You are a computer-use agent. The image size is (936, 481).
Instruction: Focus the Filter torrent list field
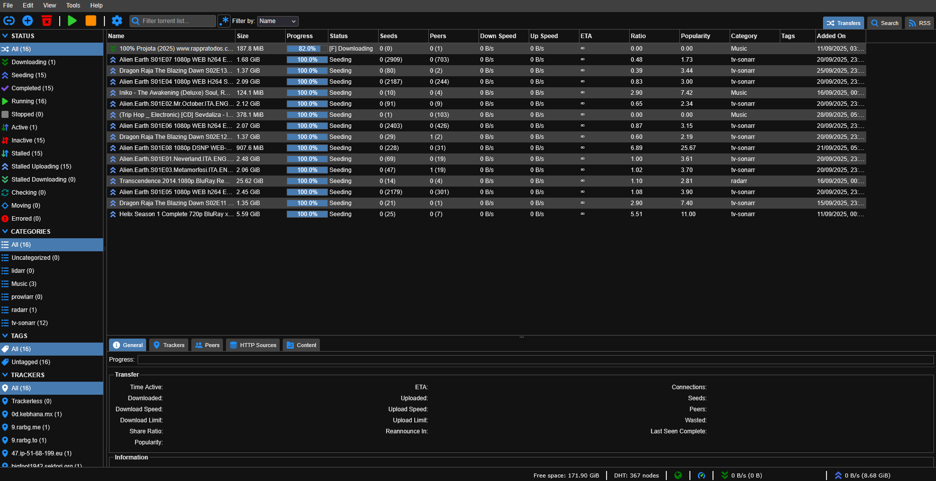(x=173, y=21)
